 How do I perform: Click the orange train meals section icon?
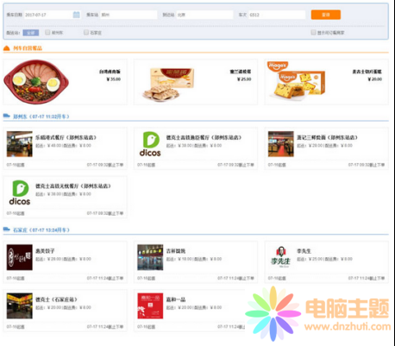[7, 48]
